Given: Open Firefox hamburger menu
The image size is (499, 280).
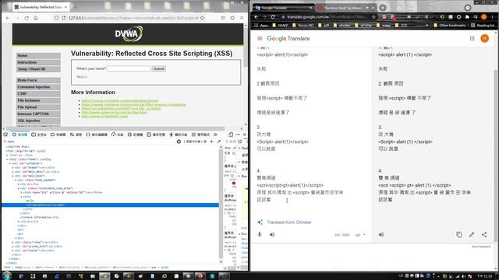Looking at the screenshot, I should pyautogui.click(x=242, y=18).
